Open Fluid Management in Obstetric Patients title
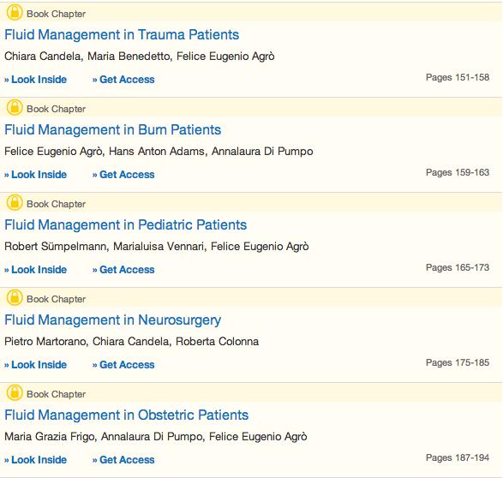The width and height of the screenshot is (503, 478). 126,415
